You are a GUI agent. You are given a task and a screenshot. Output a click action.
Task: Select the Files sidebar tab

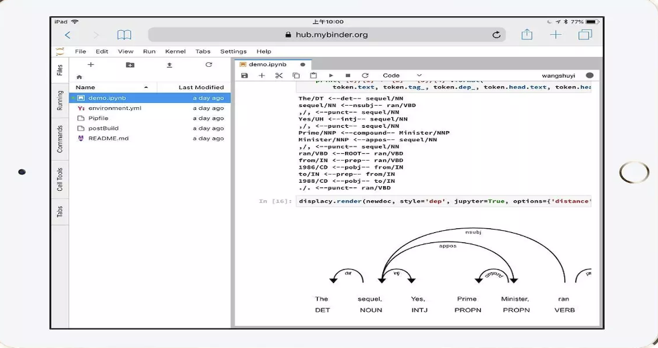[60, 70]
